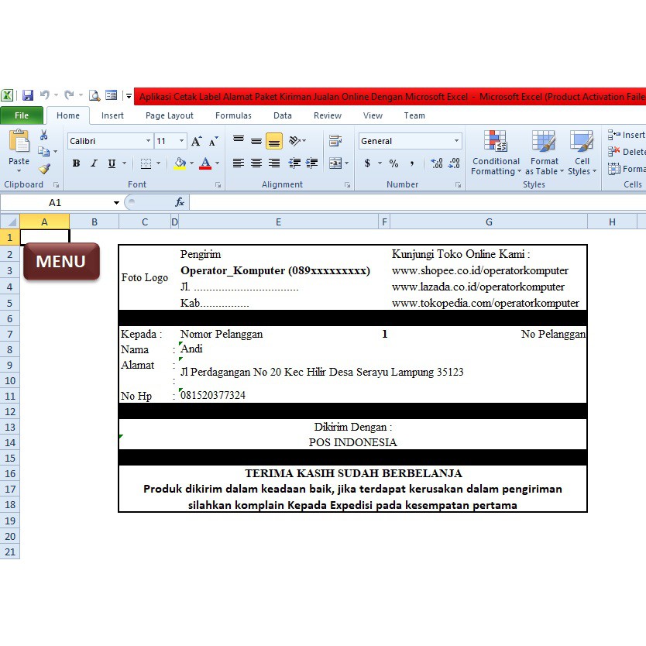Apply Percent Style format
Screen dimensions: 646x646
393,163
